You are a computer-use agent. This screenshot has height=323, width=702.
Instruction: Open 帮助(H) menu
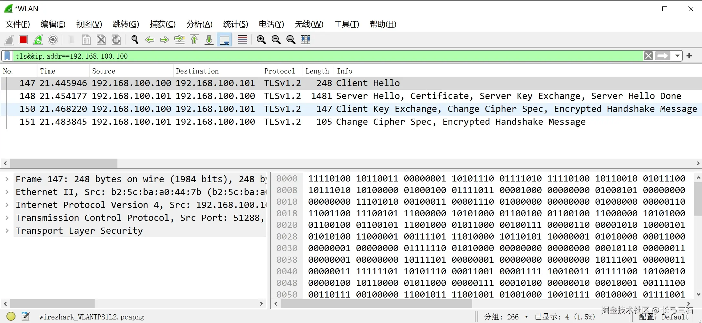tap(383, 24)
